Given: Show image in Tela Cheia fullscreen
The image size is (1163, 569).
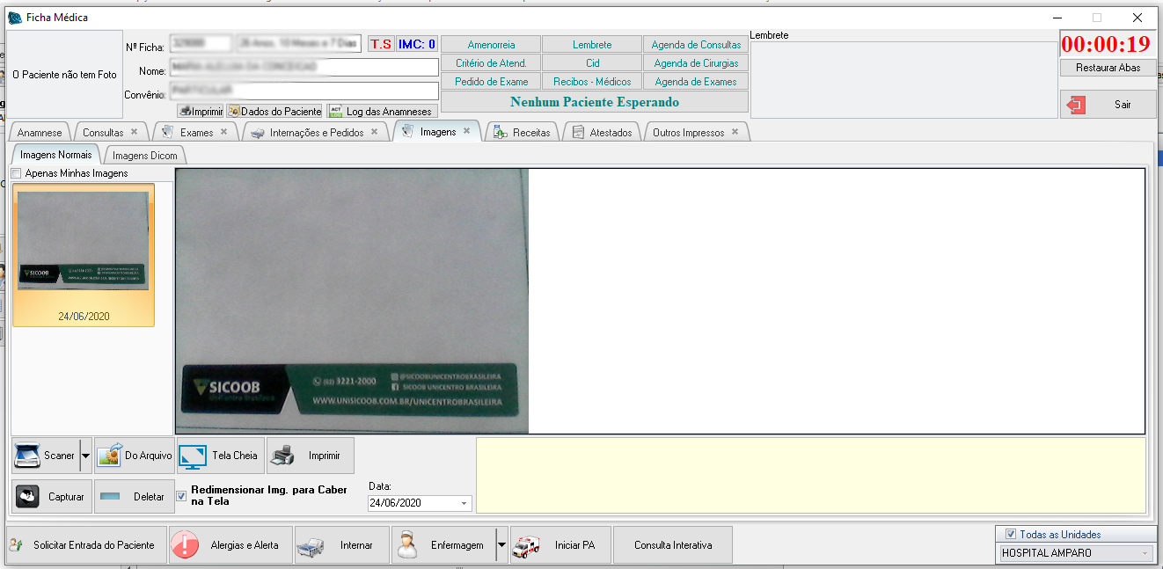Looking at the screenshot, I should pos(220,456).
